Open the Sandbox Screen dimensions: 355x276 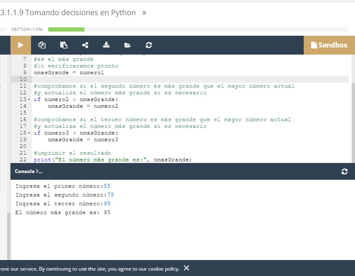[x=329, y=45]
